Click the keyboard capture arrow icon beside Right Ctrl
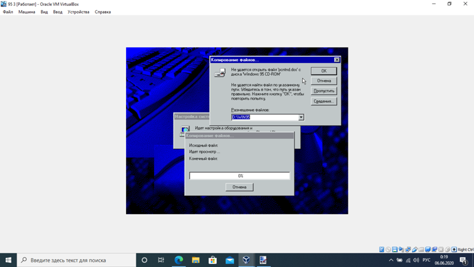 pos(454,249)
